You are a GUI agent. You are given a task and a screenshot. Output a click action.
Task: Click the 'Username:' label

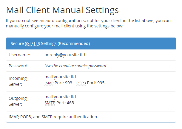point(19,55)
